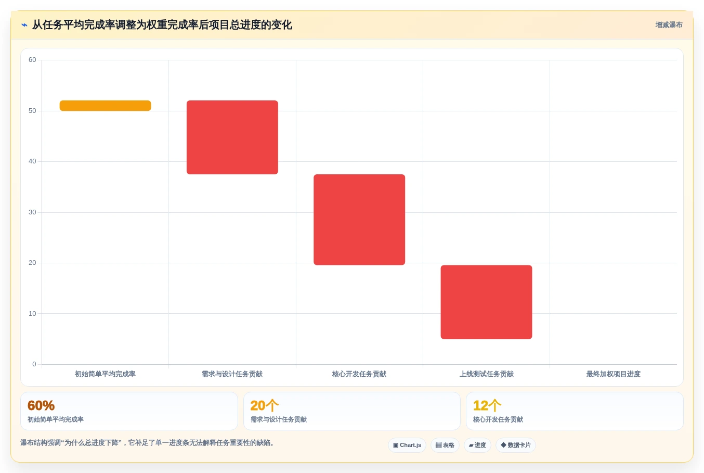
Task: Click the x-axis label 最终加权项目进度
Action: (614, 374)
